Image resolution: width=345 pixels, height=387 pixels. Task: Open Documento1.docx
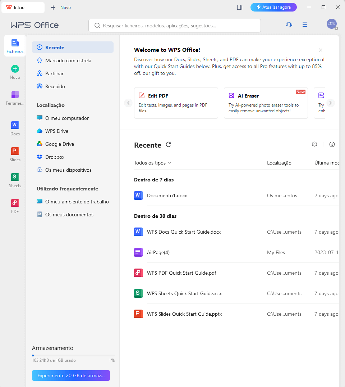(x=236, y=195)
